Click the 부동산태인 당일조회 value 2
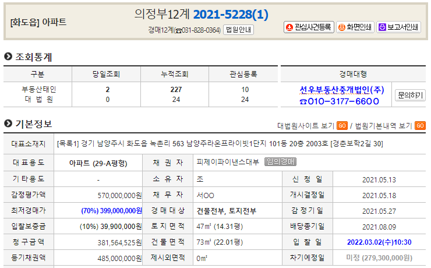 tap(108, 90)
